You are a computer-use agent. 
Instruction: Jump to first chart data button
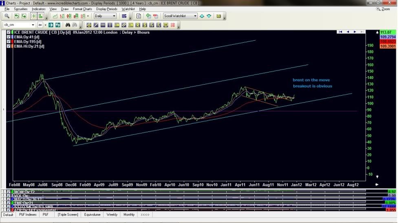(x=340, y=32)
